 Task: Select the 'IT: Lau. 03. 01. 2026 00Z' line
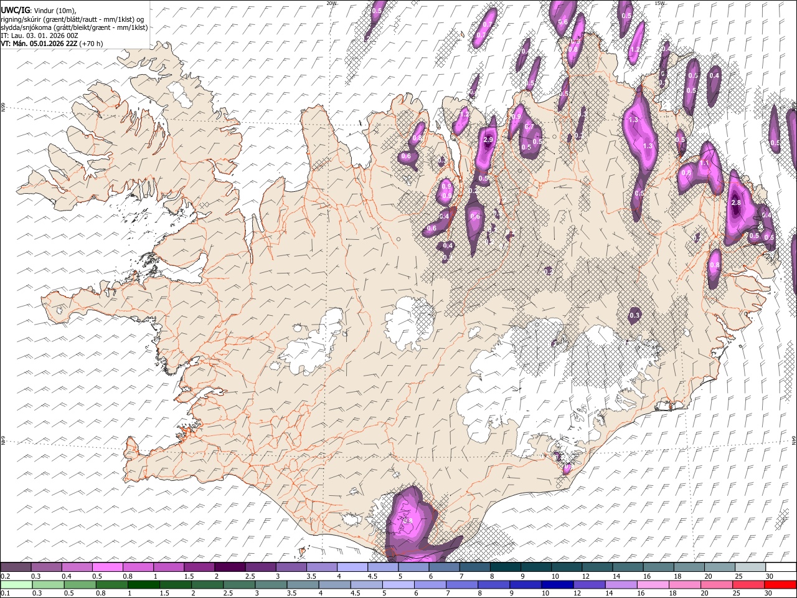39,36
